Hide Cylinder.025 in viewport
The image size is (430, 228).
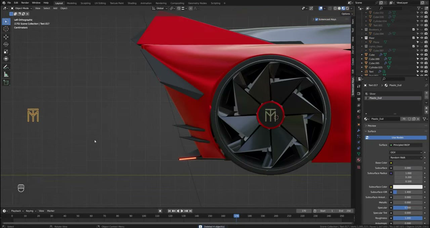pos(422,67)
